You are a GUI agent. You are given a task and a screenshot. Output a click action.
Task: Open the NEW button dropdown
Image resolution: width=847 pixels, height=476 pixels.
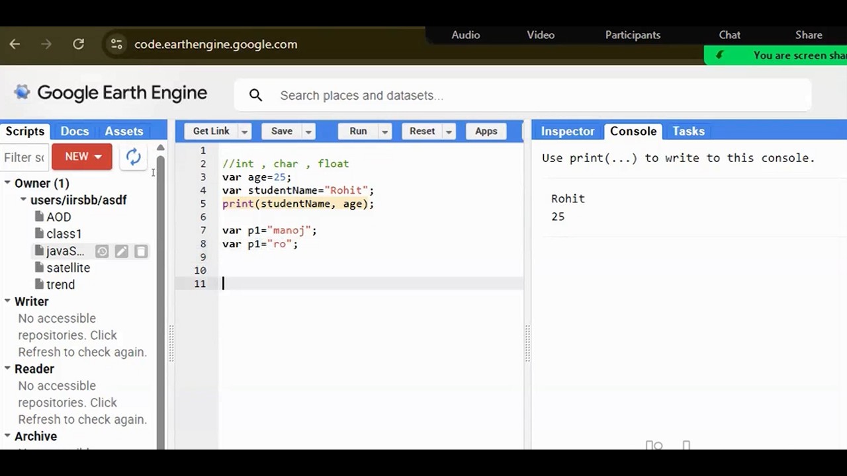[x=82, y=157]
